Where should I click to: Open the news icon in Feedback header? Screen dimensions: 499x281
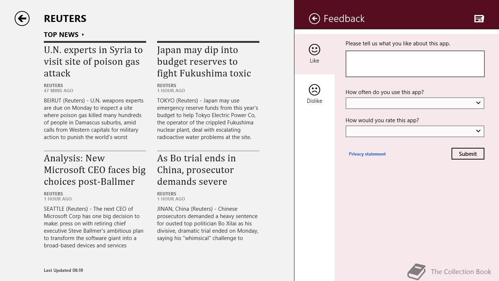[x=479, y=19]
